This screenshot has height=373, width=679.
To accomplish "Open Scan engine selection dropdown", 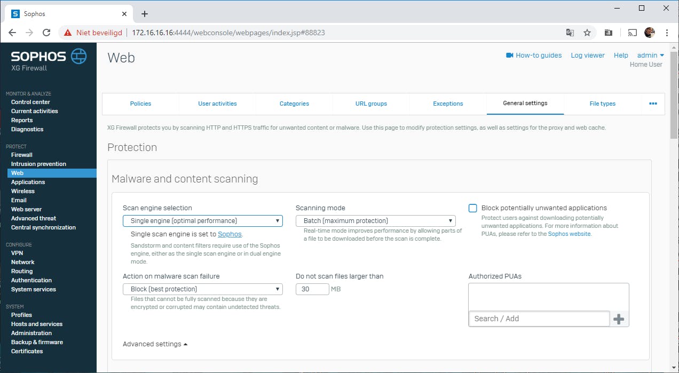I will point(202,221).
